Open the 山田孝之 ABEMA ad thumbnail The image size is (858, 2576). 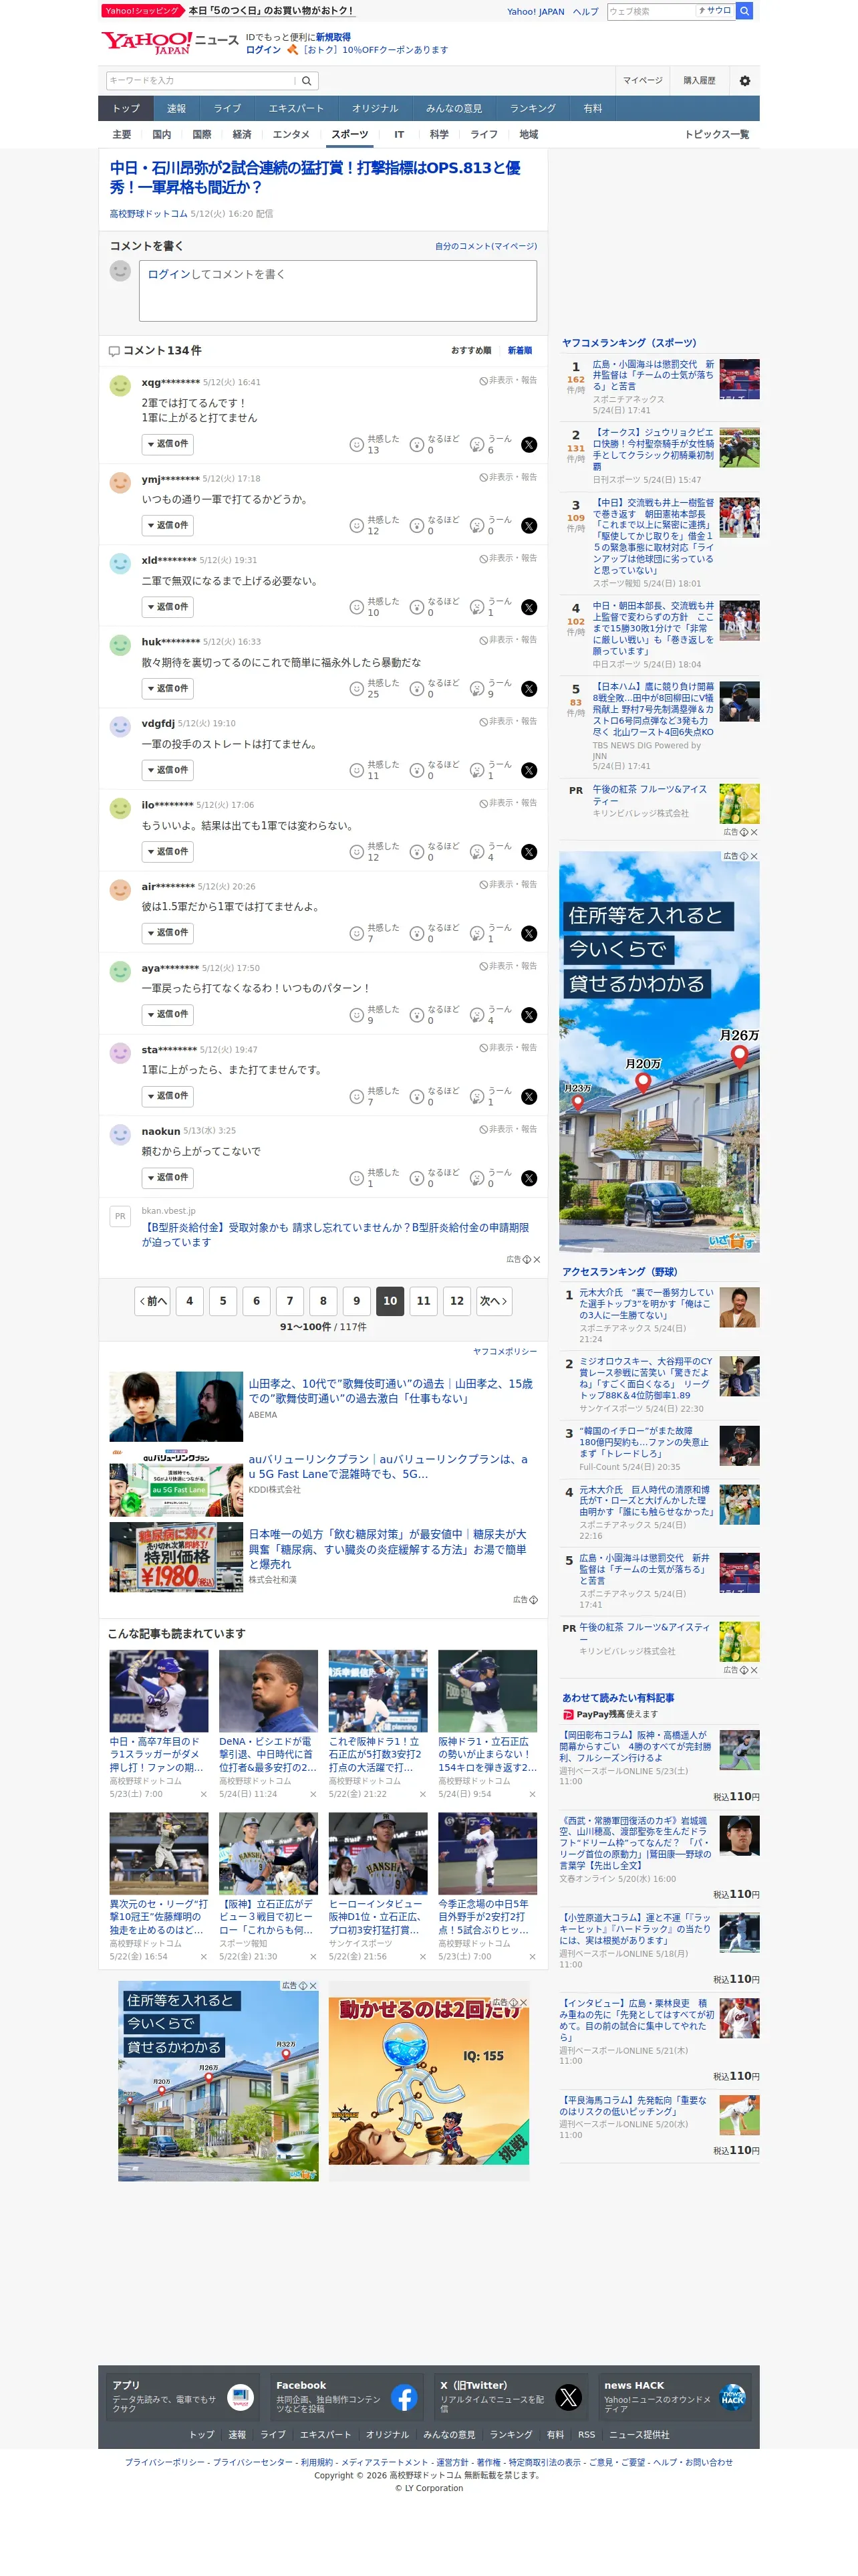coord(176,1407)
